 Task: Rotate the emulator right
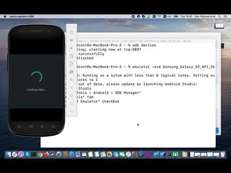pos(71,64)
